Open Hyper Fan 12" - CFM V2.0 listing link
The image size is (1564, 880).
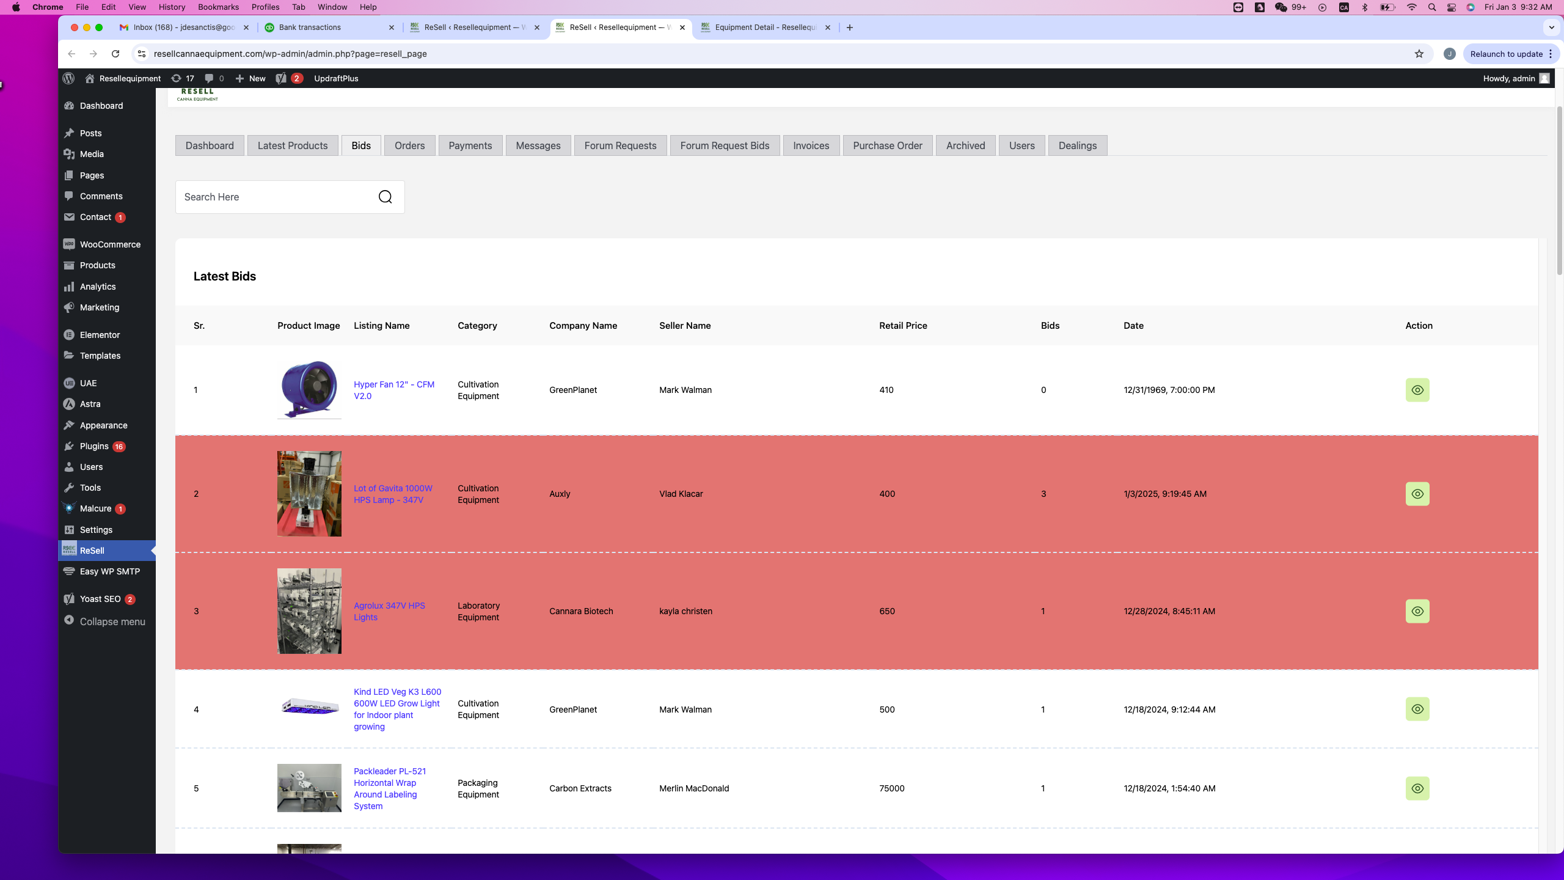click(x=394, y=390)
